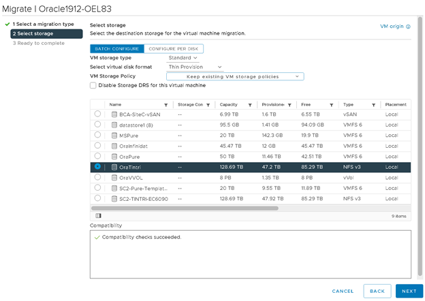Image resolution: width=425 pixels, height=301 pixels.
Task: Select the OraPure datastore radio button
Action: point(98,156)
